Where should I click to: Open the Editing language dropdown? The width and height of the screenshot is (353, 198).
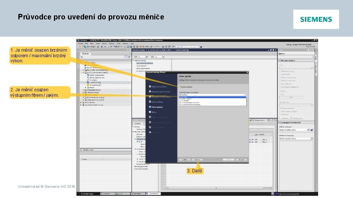[x=309, y=130]
